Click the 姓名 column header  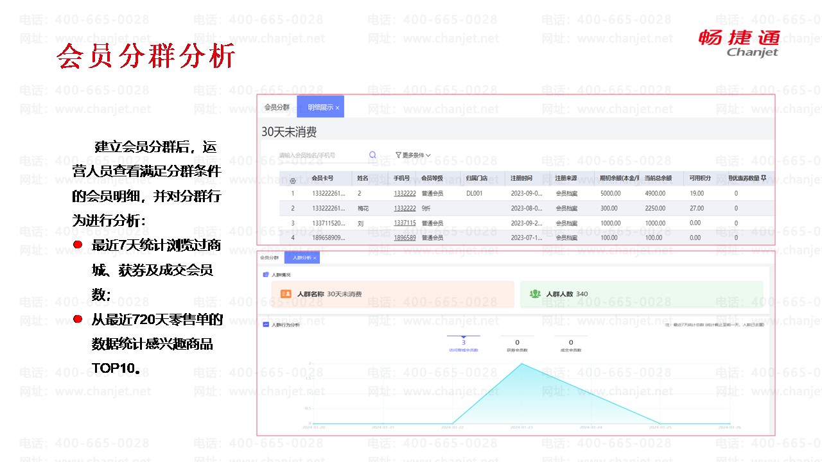point(363,178)
